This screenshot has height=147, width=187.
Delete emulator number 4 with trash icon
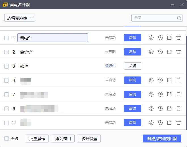(178, 80)
